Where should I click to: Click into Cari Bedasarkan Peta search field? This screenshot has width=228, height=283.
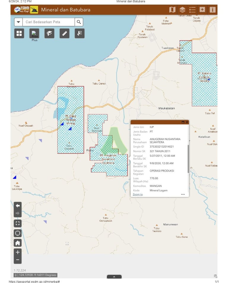pos(48,22)
